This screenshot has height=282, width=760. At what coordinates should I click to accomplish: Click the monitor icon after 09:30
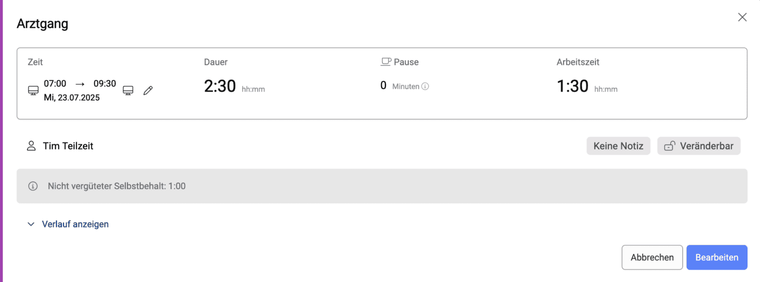coord(128,91)
